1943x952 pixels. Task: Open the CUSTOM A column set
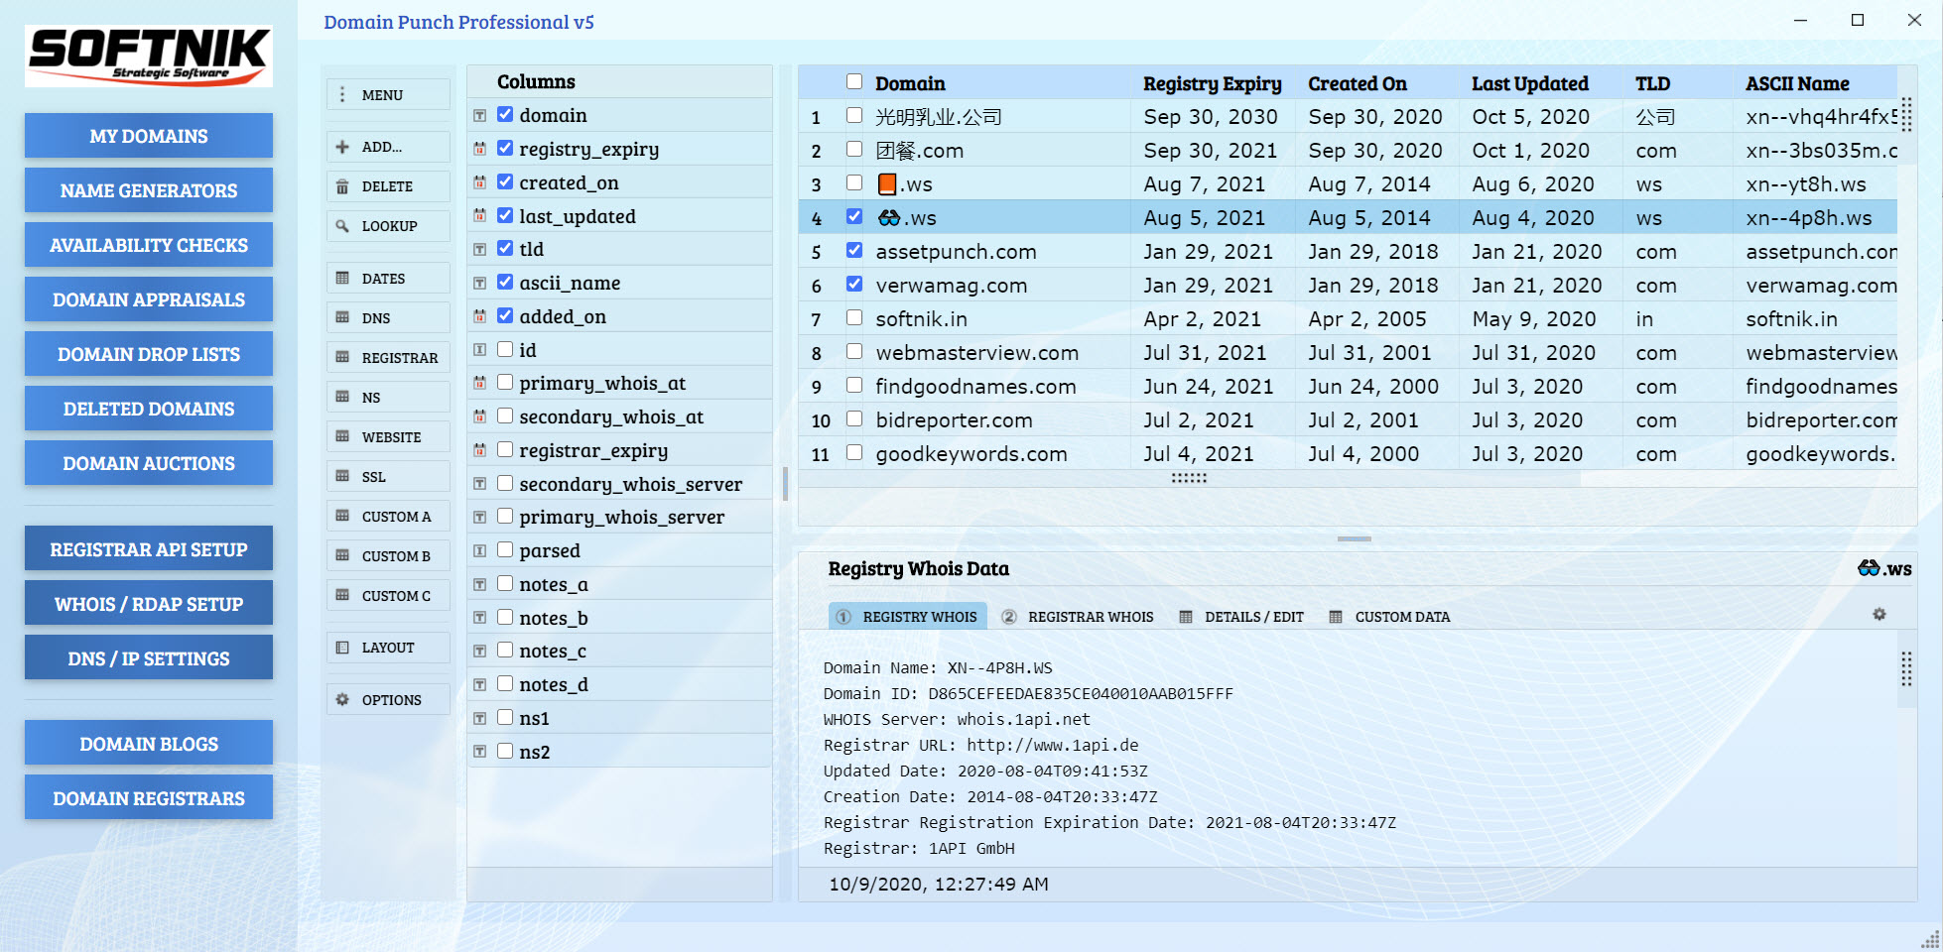coord(387,517)
